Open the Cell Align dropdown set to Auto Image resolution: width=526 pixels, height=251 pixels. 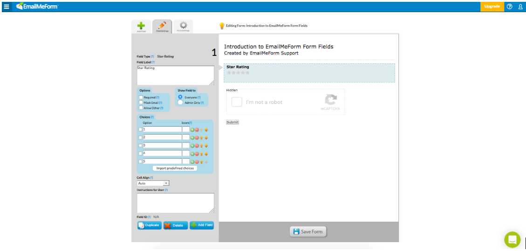(153, 183)
